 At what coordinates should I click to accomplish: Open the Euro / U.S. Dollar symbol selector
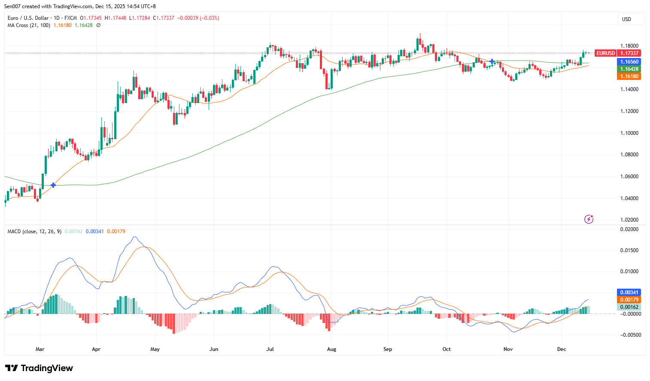(x=28, y=18)
